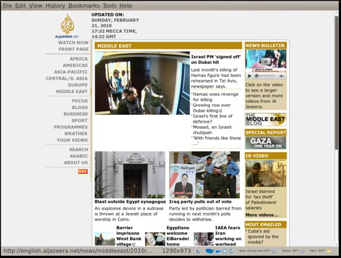The height and width of the screenshot is (258, 341).
Task: Click the page vertical scrollbar
Action: point(336,82)
